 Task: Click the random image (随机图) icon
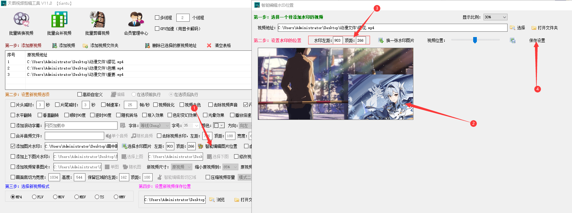pyautogui.click(x=125, y=167)
